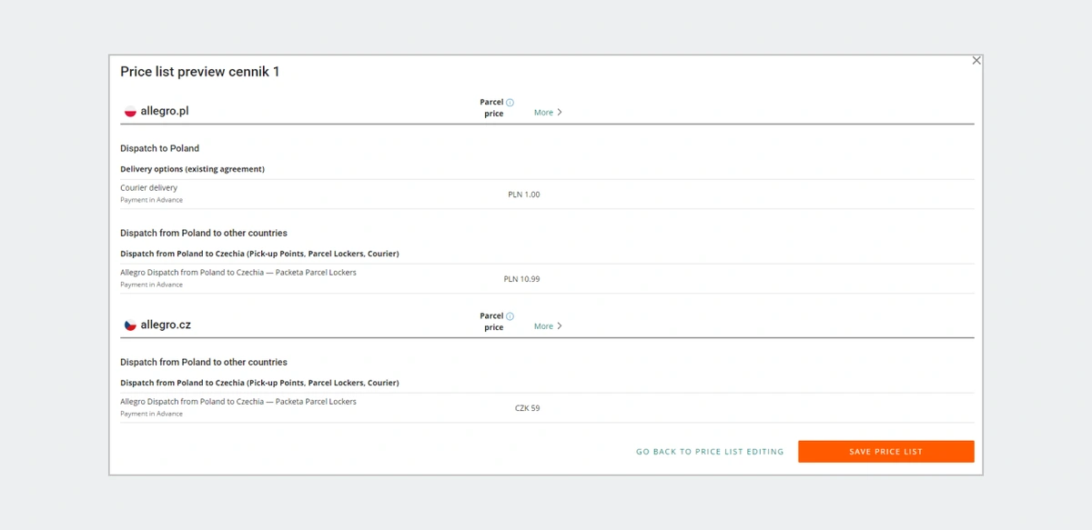The height and width of the screenshot is (530, 1092).
Task: Select the allegro.pl marketplace heading
Action: (x=165, y=111)
